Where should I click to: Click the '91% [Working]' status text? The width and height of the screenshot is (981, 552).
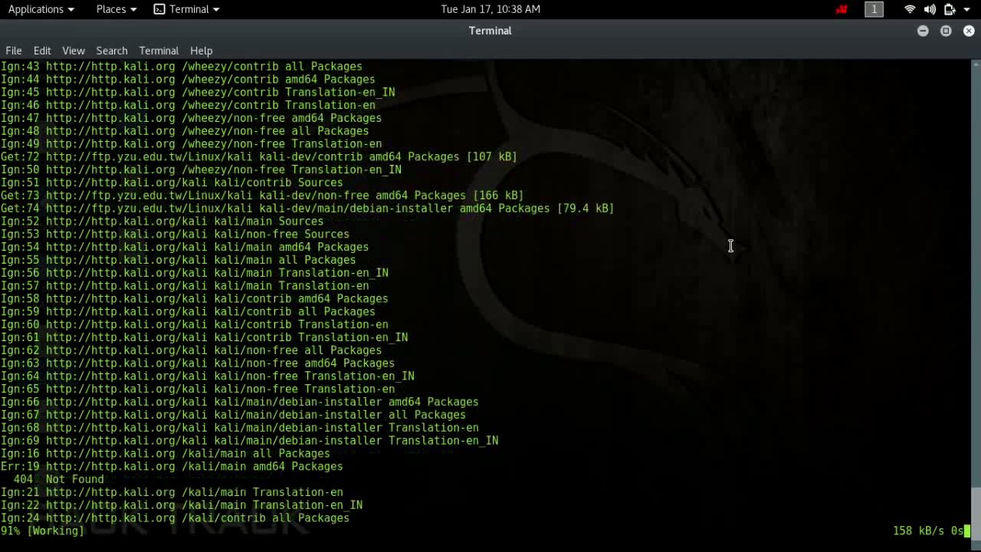click(x=42, y=531)
